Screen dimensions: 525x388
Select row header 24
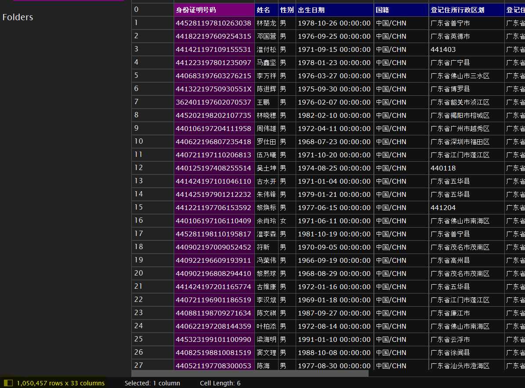pos(153,326)
